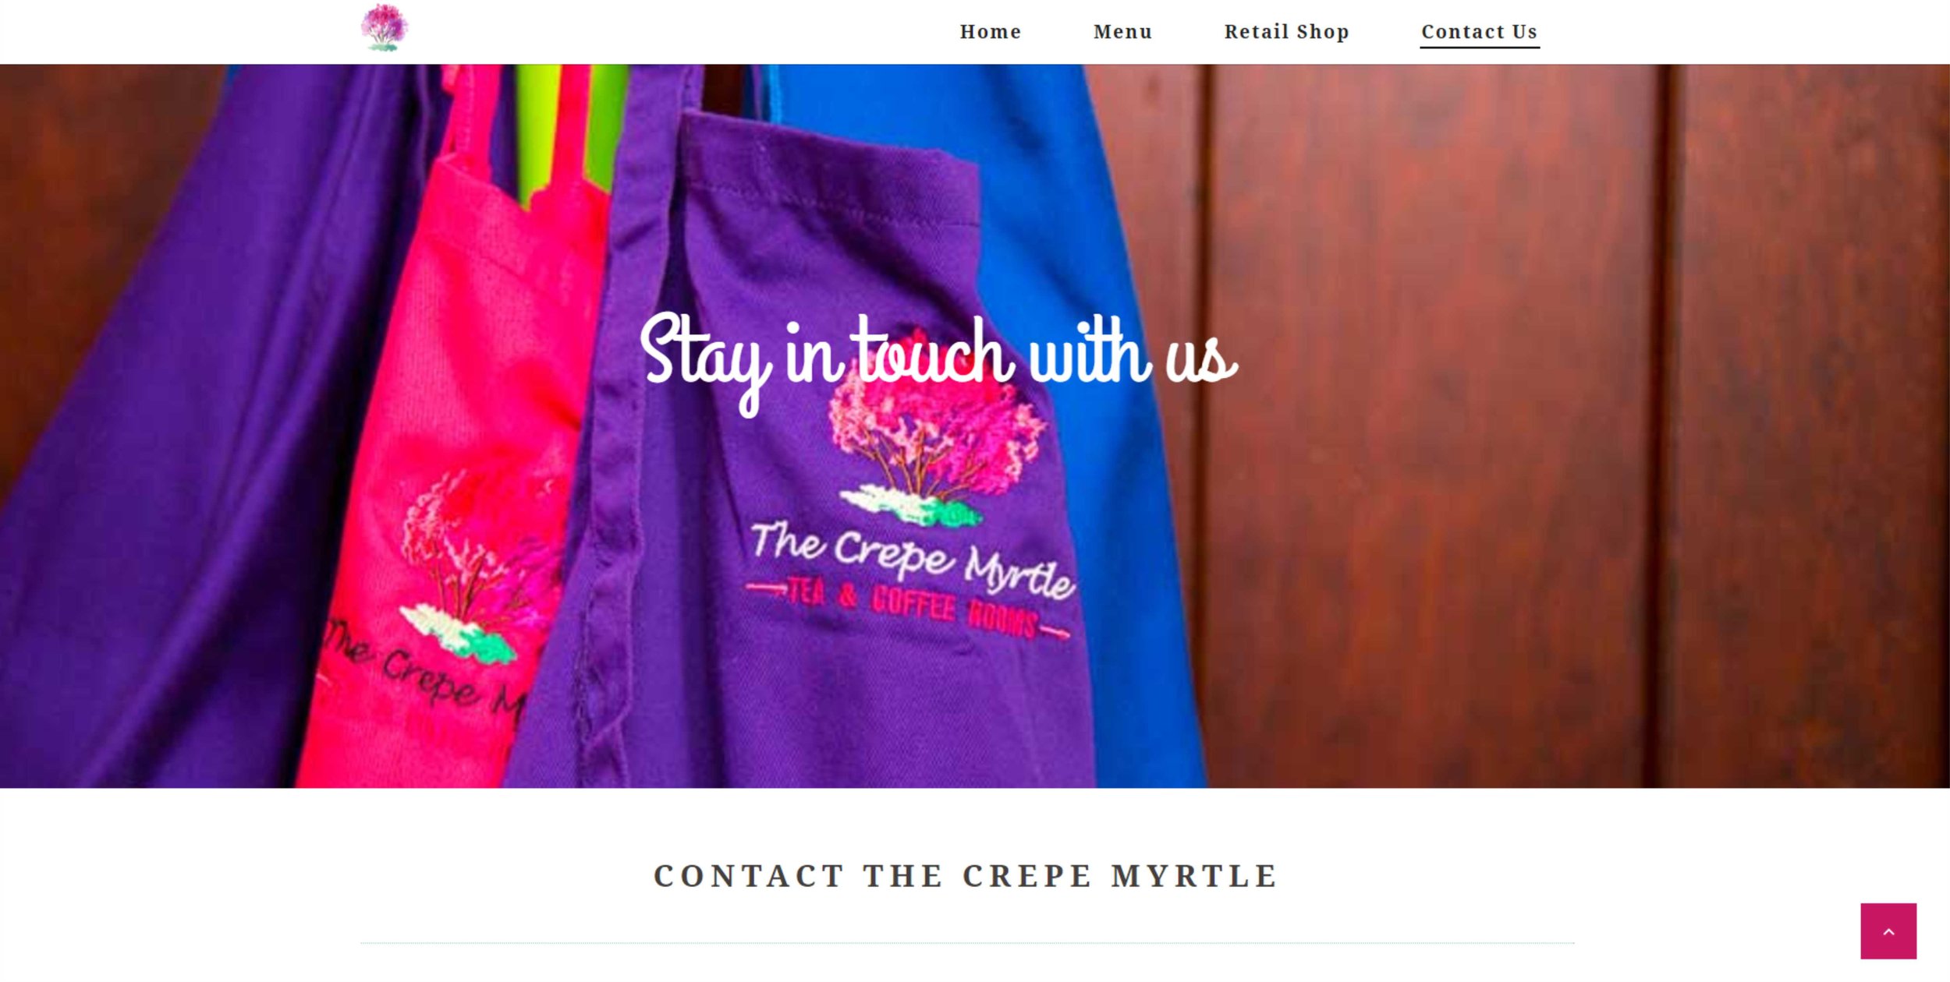Click "The Crepe Myrtle" stitching on purple apron

[x=913, y=561]
